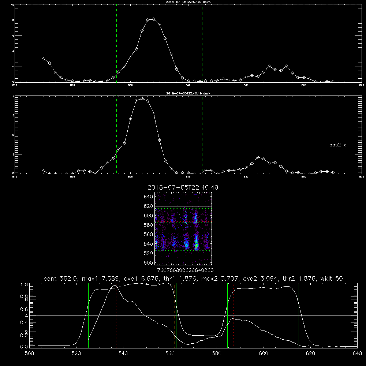Image resolution: width=366 pixels, height=366 pixels.
Task: Click x-axis label 580 on bottom profile plot
Action: point(217,353)
